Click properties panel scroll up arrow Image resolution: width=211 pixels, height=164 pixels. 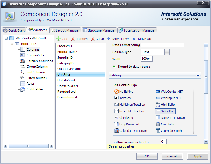pyautogui.click(x=206, y=45)
